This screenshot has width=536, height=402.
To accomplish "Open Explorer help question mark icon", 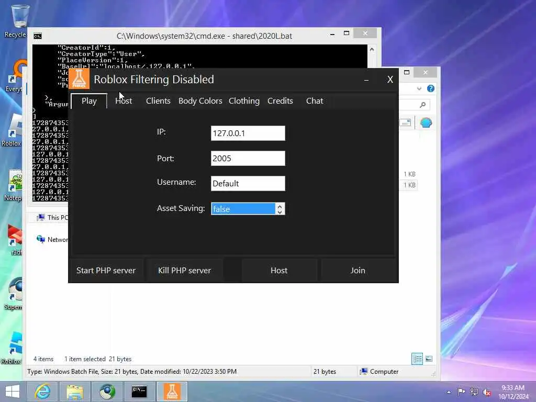I will point(431,88).
